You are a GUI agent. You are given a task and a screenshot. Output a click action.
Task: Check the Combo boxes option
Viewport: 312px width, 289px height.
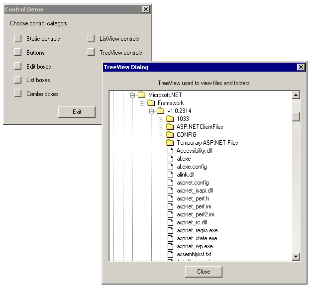coord(18,94)
